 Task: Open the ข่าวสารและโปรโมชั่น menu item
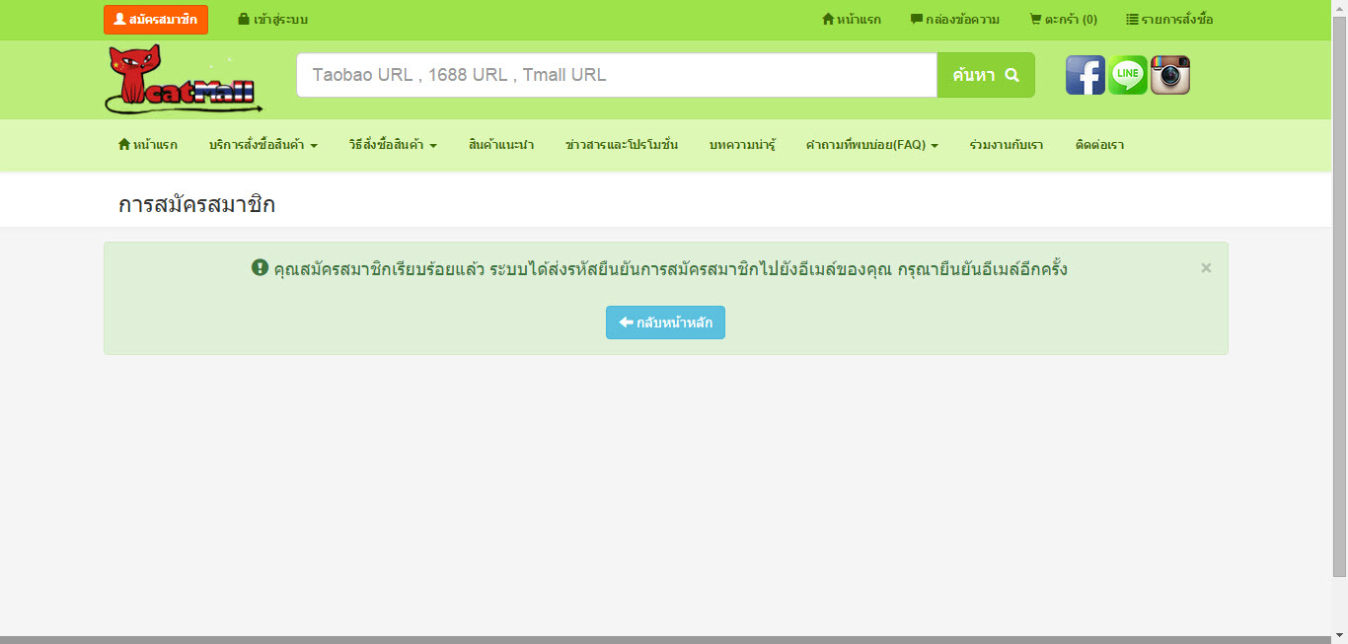coord(622,145)
